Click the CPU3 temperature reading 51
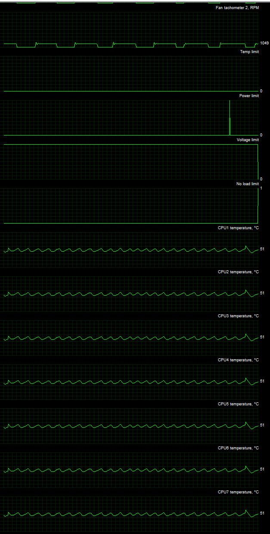 262,337
